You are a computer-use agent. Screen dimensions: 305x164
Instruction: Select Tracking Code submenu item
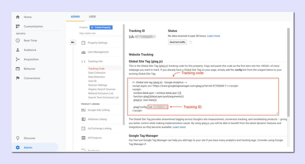(96, 69)
